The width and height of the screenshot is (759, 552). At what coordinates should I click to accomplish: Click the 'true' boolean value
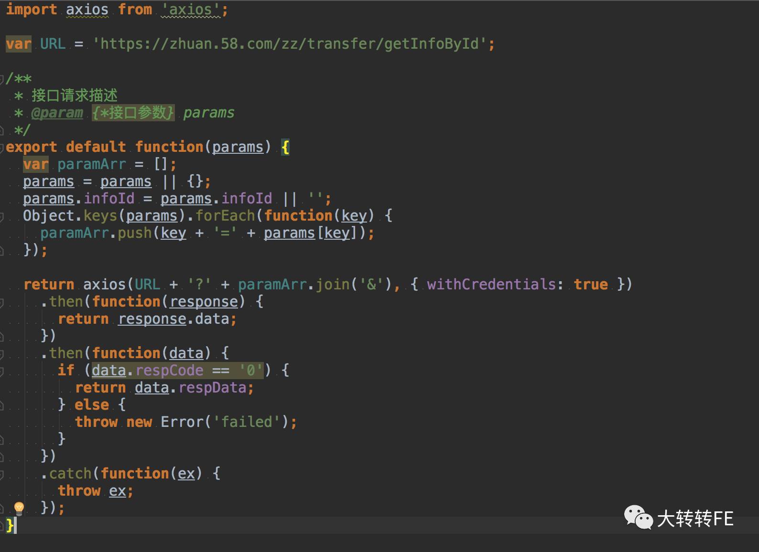pyautogui.click(x=591, y=285)
